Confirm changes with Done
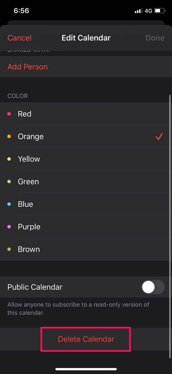 [x=155, y=38]
